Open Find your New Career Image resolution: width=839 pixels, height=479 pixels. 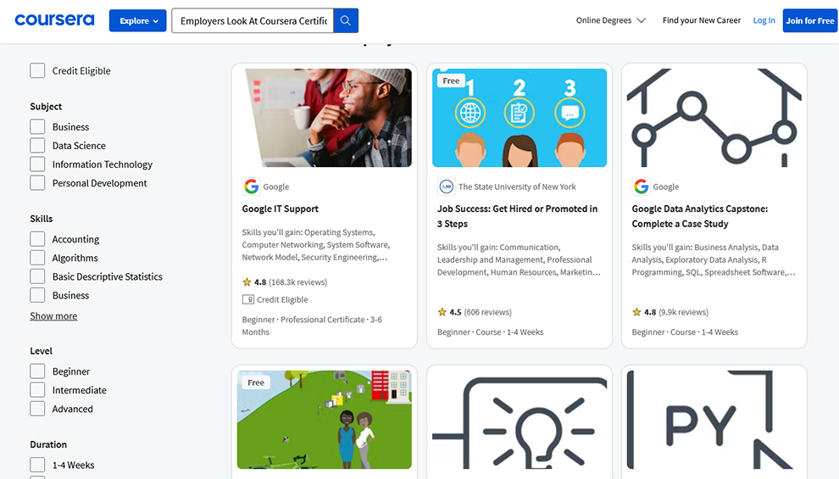702,20
